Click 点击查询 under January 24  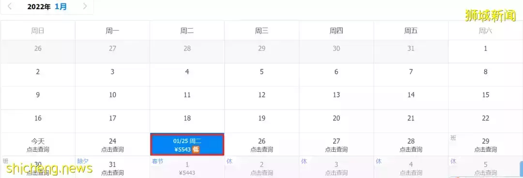112,149
